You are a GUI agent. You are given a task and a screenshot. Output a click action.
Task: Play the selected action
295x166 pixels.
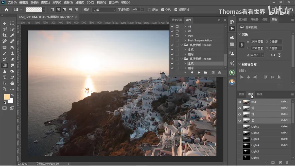click(199, 73)
